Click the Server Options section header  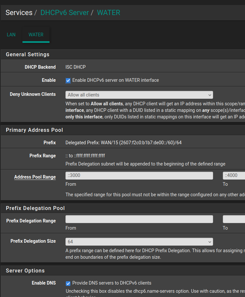[x=25, y=271]
